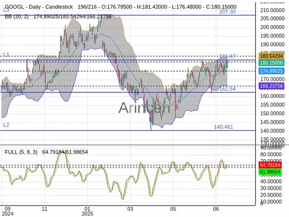289x217 pixels.
Task: Select the 207.30 resistance level label
Action: 227,12
